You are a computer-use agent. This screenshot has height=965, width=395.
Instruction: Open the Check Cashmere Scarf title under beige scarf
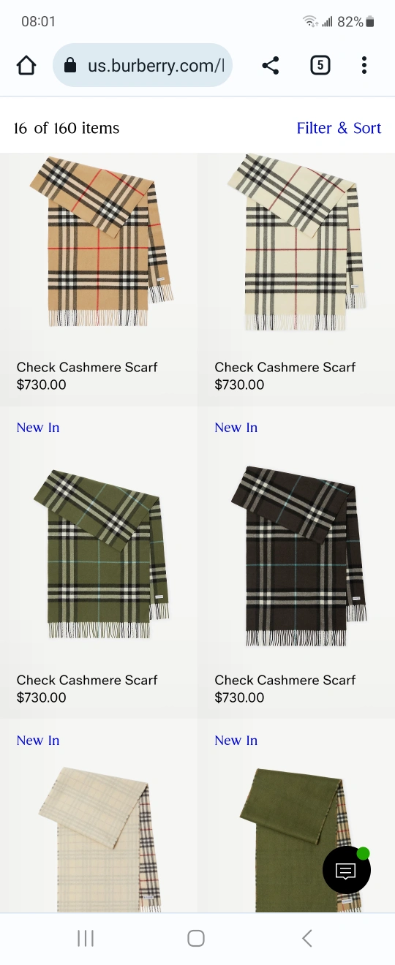(87, 367)
